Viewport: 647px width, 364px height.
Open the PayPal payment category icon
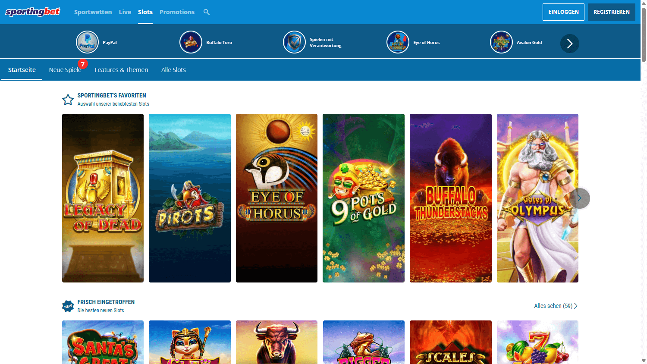click(x=87, y=42)
